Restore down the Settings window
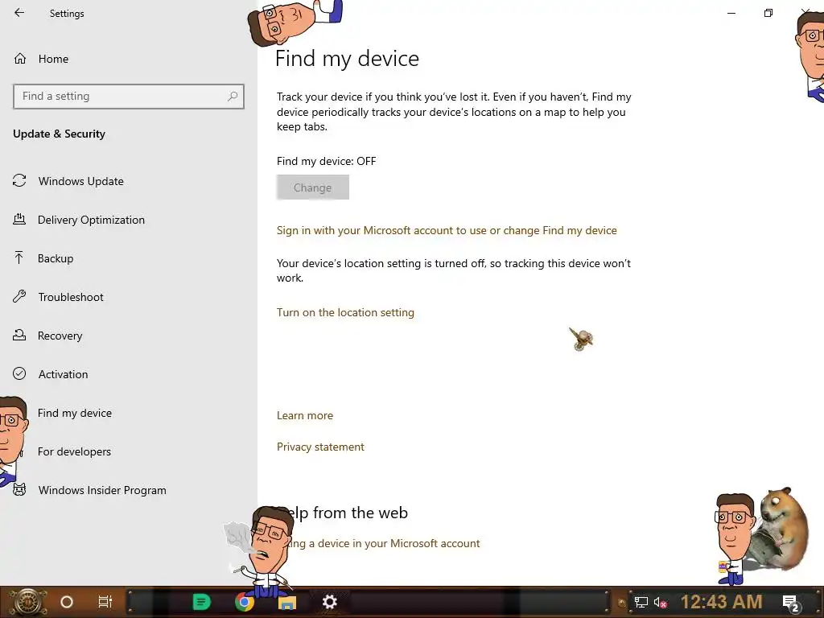This screenshot has height=618, width=824. pos(768,13)
